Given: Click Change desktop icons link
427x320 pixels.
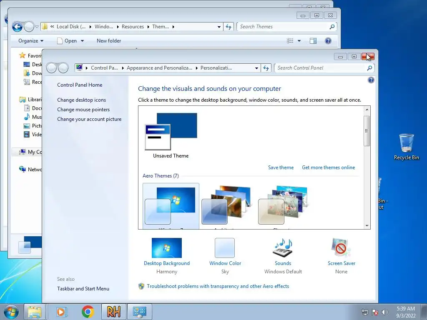Looking at the screenshot, I should [81, 100].
